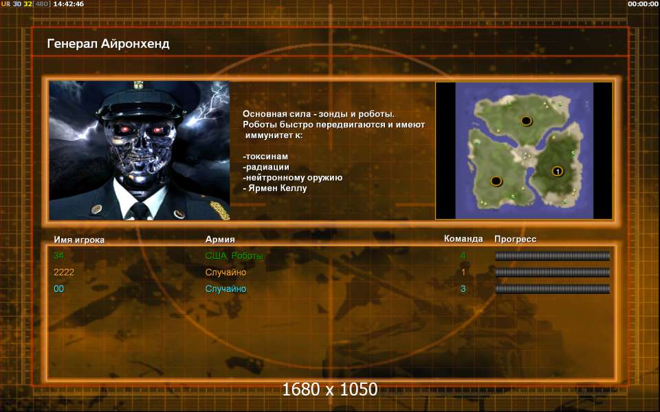Click the 'Имя игрока' column header

pyautogui.click(x=79, y=240)
